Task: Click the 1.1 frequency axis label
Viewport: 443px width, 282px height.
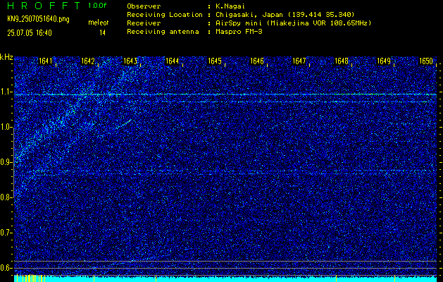Action: pyautogui.click(x=6, y=92)
